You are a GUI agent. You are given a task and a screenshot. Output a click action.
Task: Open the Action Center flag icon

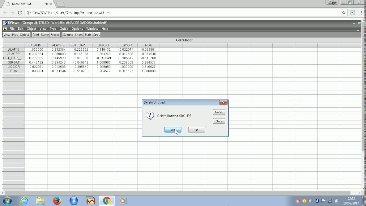click(x=324, y=201)
